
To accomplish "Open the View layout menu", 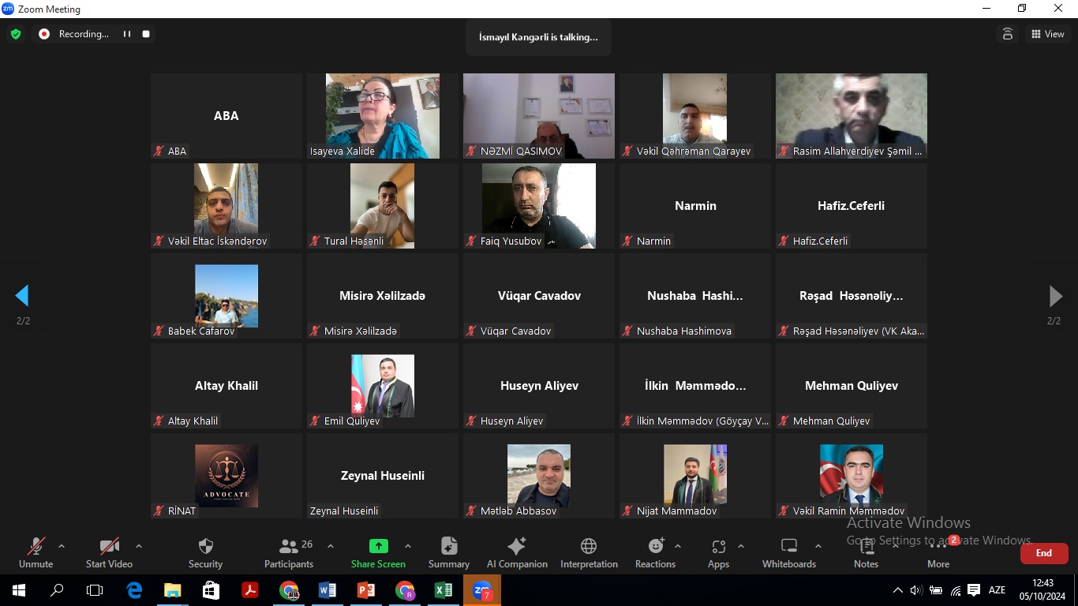I will coord(1047,34).
